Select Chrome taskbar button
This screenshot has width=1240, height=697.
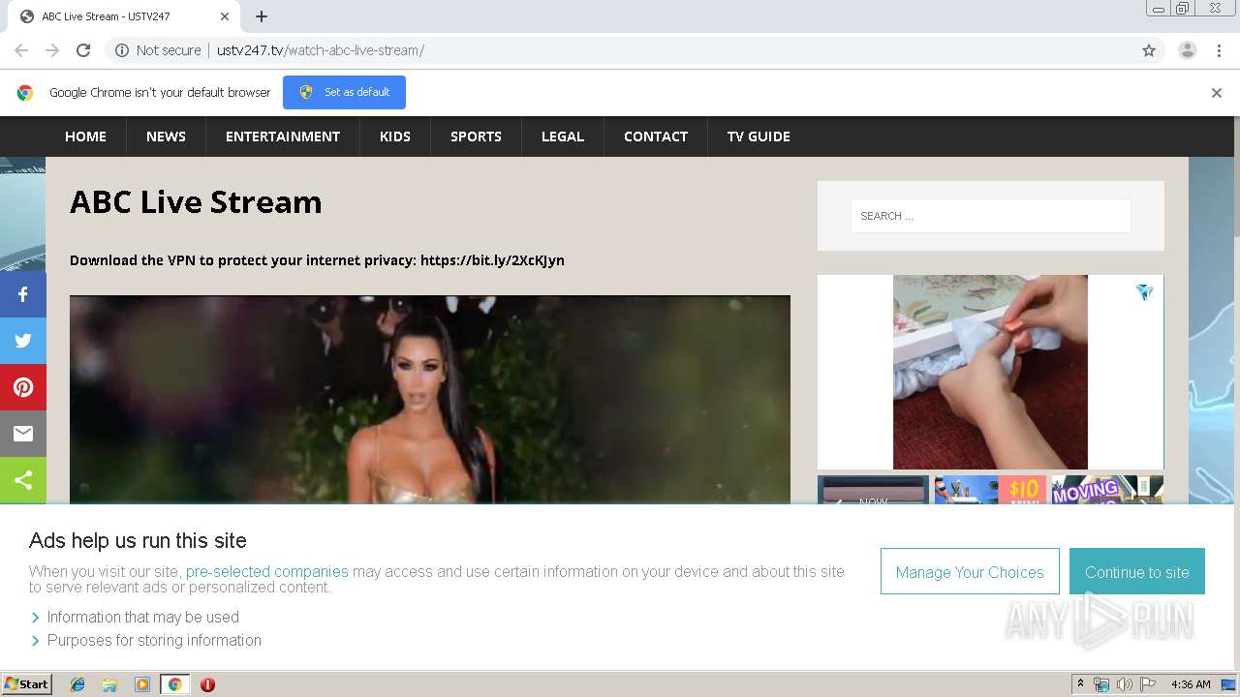(174, 684)
